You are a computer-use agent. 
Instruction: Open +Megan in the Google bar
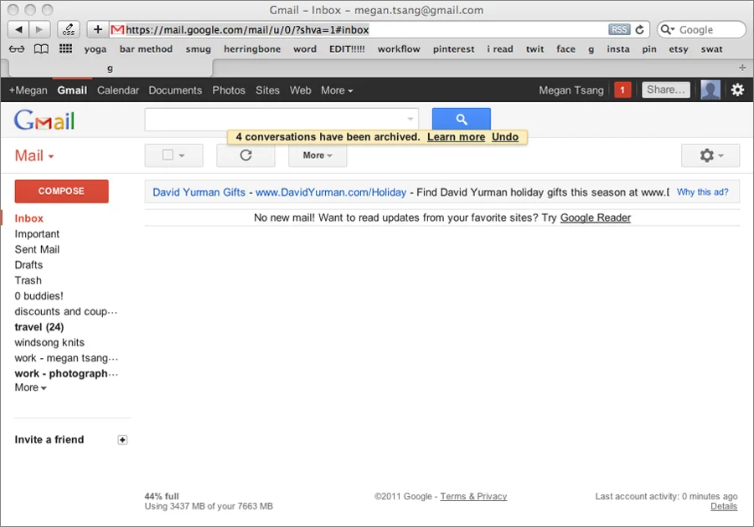coord(28,90)
